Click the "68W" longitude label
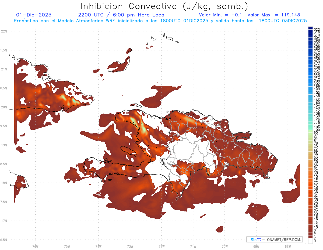Image resolution: width=323 pixels, height=250 pixels. coord(288,246)
